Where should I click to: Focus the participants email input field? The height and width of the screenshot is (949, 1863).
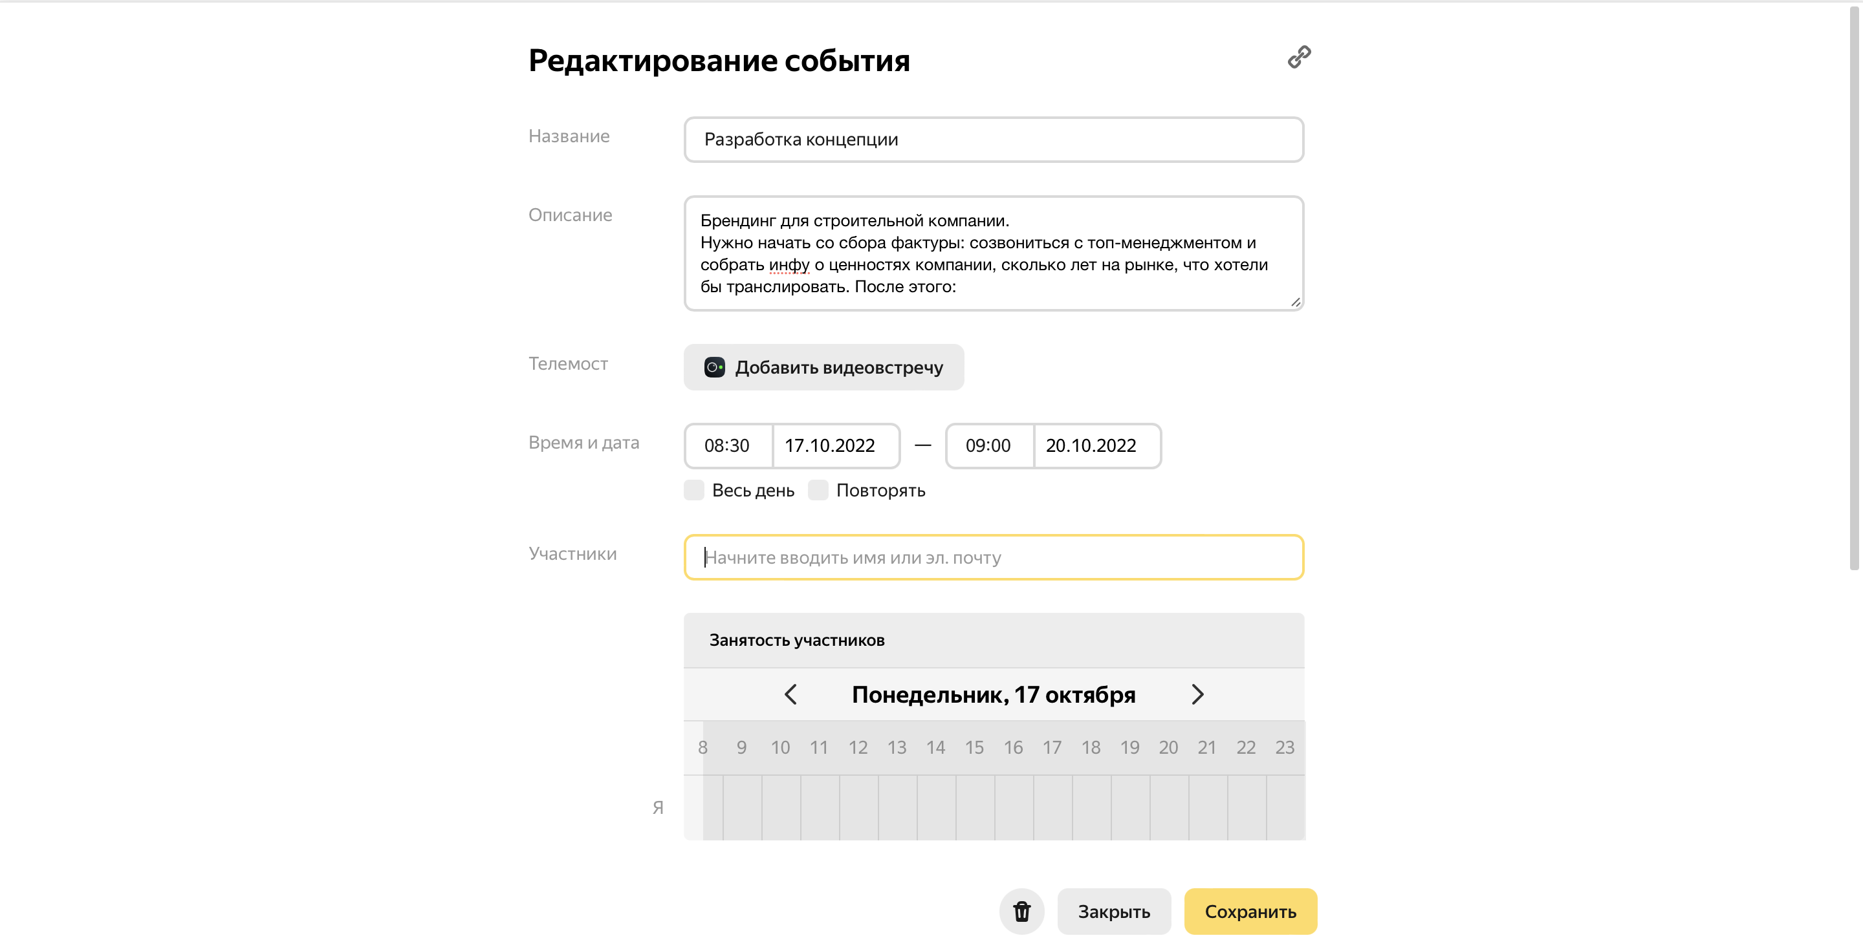tap(993, 557)
